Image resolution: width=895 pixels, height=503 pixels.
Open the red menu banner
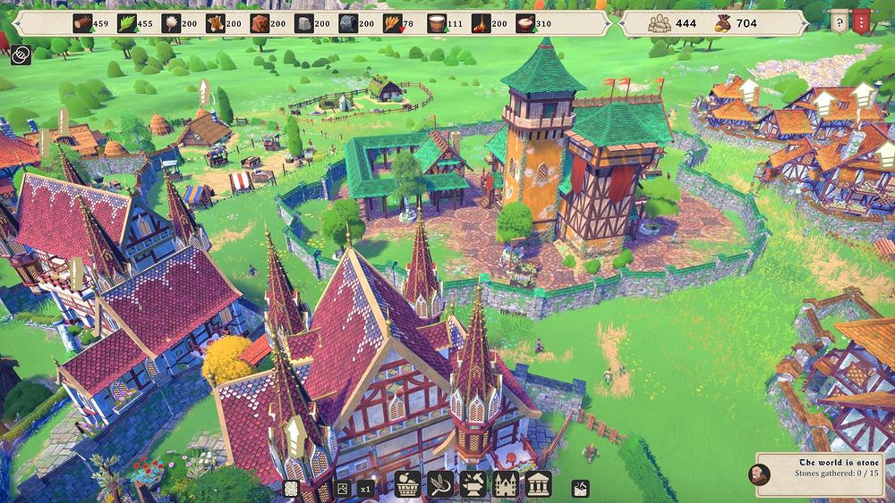[x=863, y=22]
